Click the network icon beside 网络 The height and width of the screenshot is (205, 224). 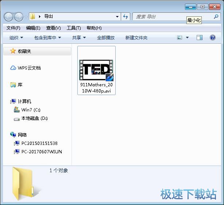click(13, 135)
